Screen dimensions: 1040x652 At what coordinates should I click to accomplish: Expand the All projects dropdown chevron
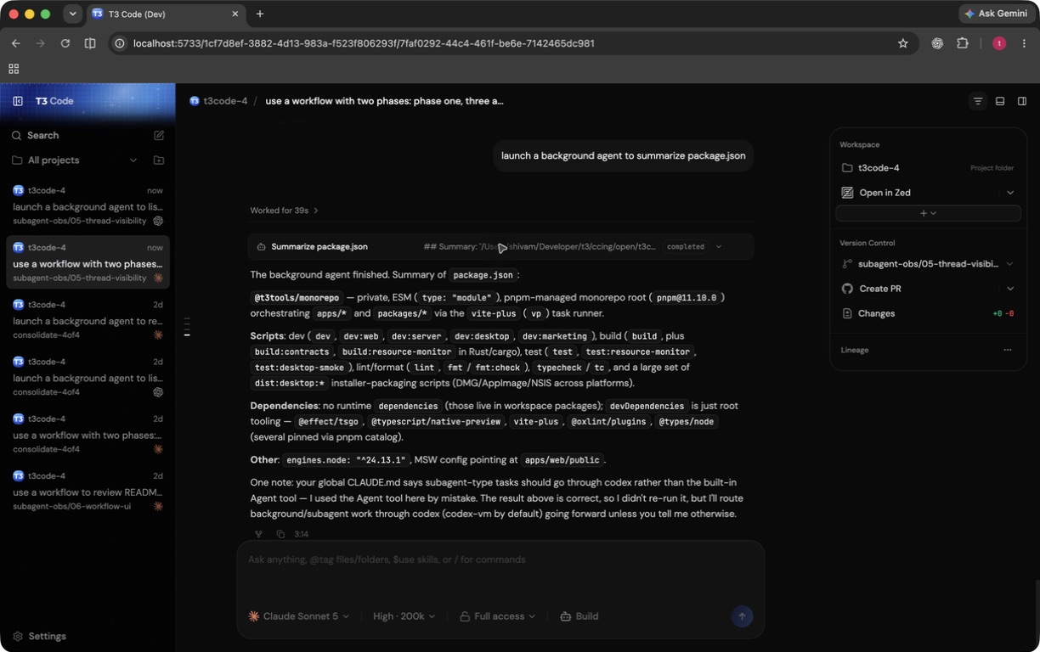point(133,160)
